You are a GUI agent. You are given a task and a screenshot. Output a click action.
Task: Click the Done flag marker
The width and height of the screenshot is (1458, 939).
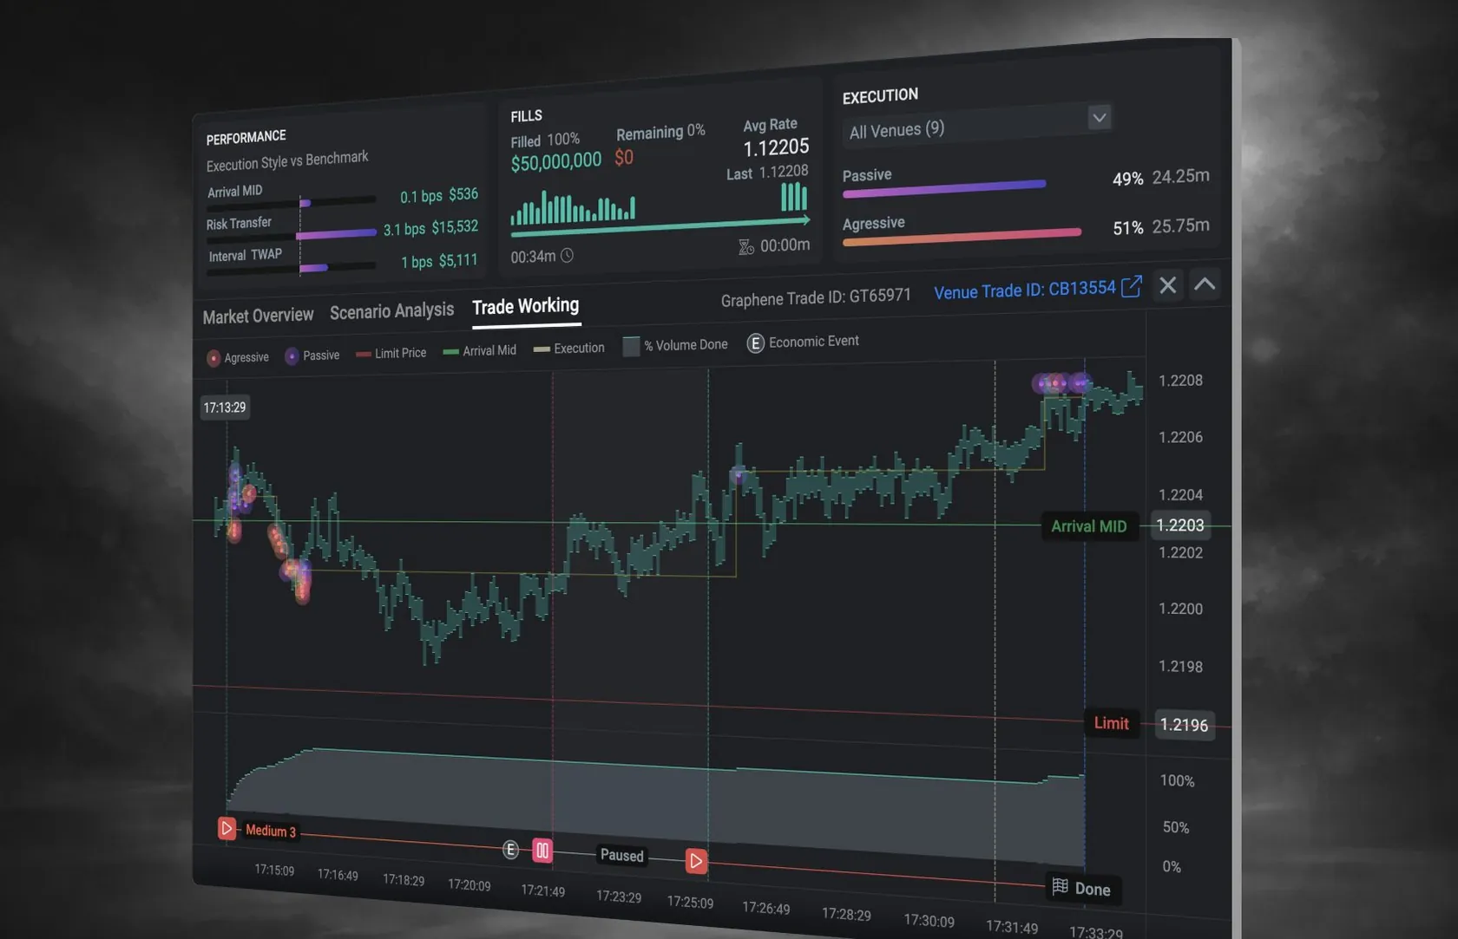[x=1081, y=888]
